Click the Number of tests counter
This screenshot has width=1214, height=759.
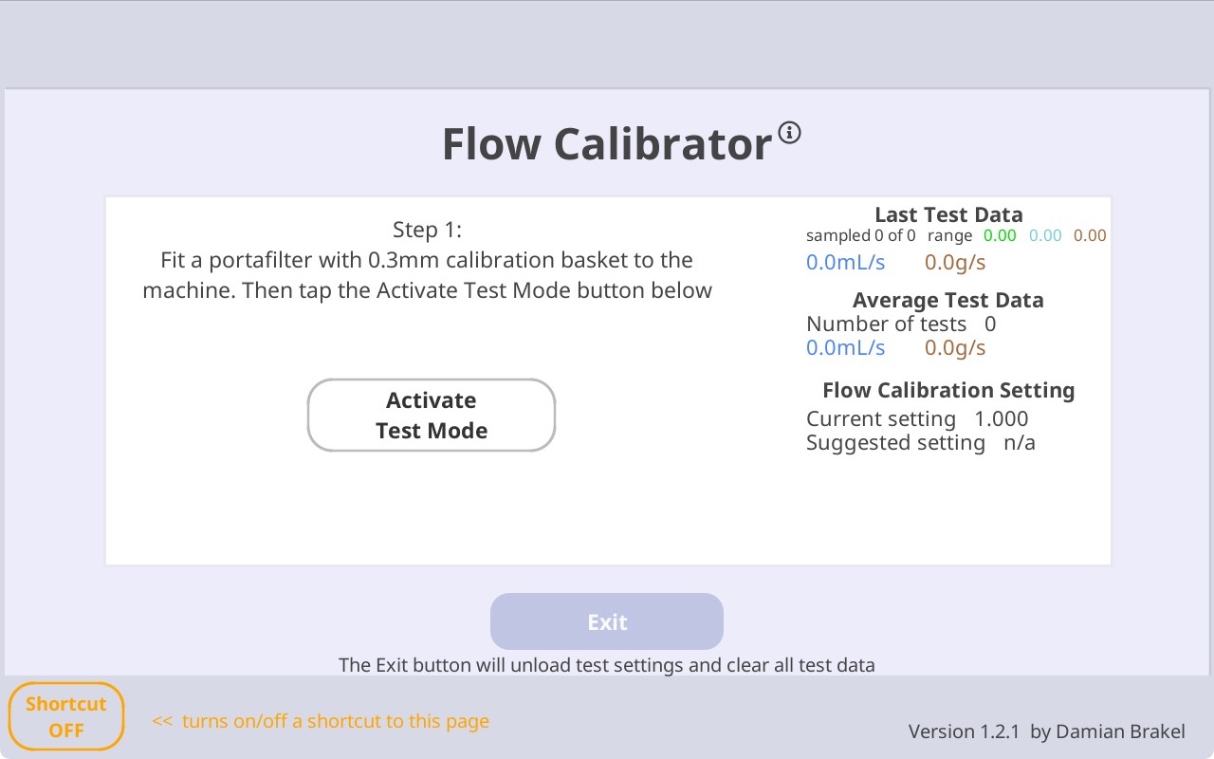(x=901, y=324)
